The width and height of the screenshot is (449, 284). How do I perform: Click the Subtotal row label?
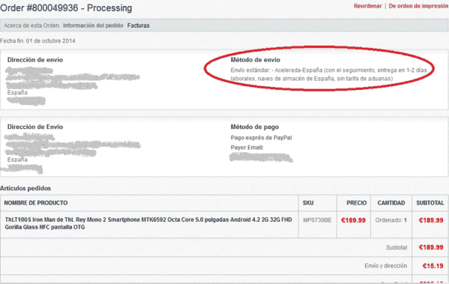pos(397,247)
